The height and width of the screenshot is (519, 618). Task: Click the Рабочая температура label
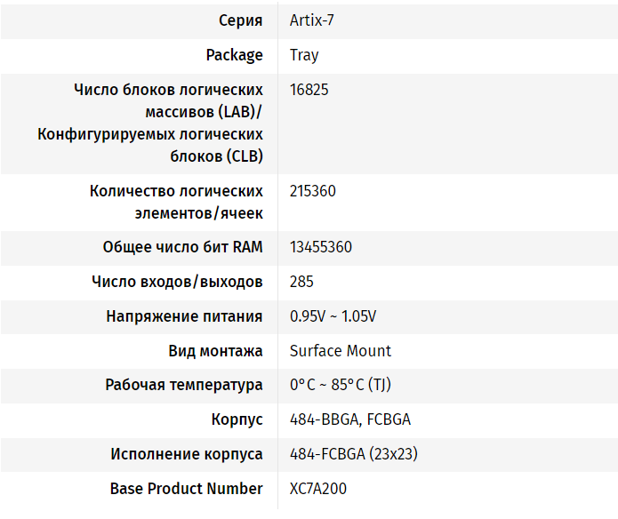pos(184,386)
